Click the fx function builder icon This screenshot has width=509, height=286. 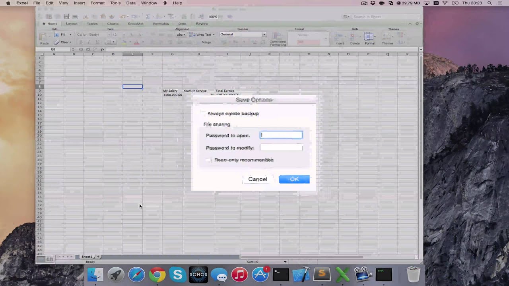(x=102, y=49)
